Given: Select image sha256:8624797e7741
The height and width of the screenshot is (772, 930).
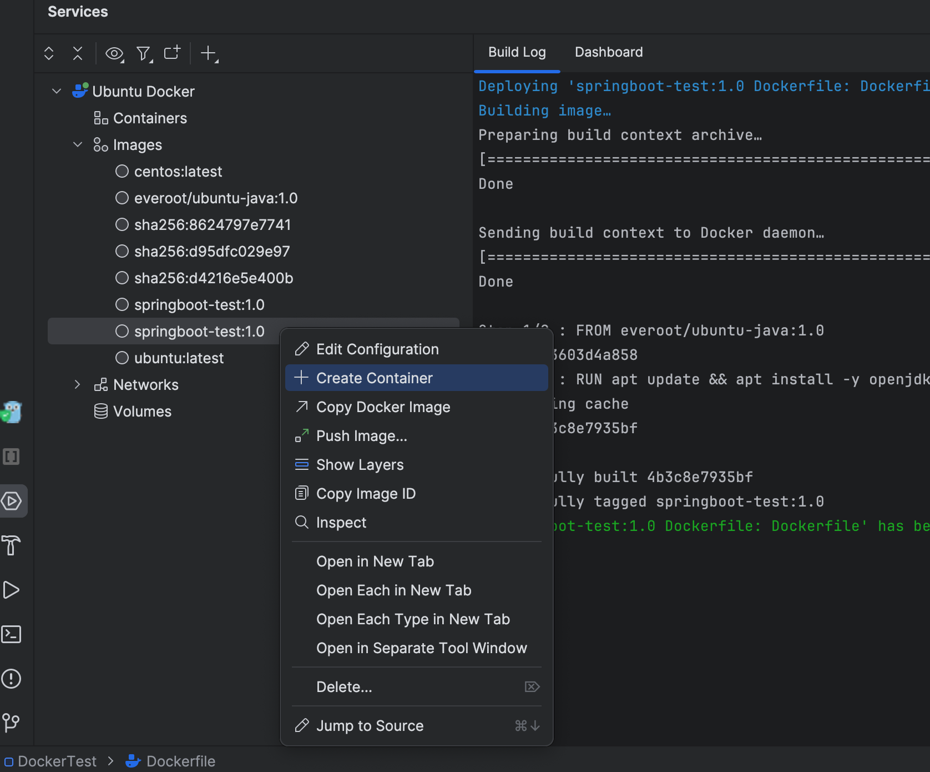Looking at the screenshot, I should [x=212, y=224].
